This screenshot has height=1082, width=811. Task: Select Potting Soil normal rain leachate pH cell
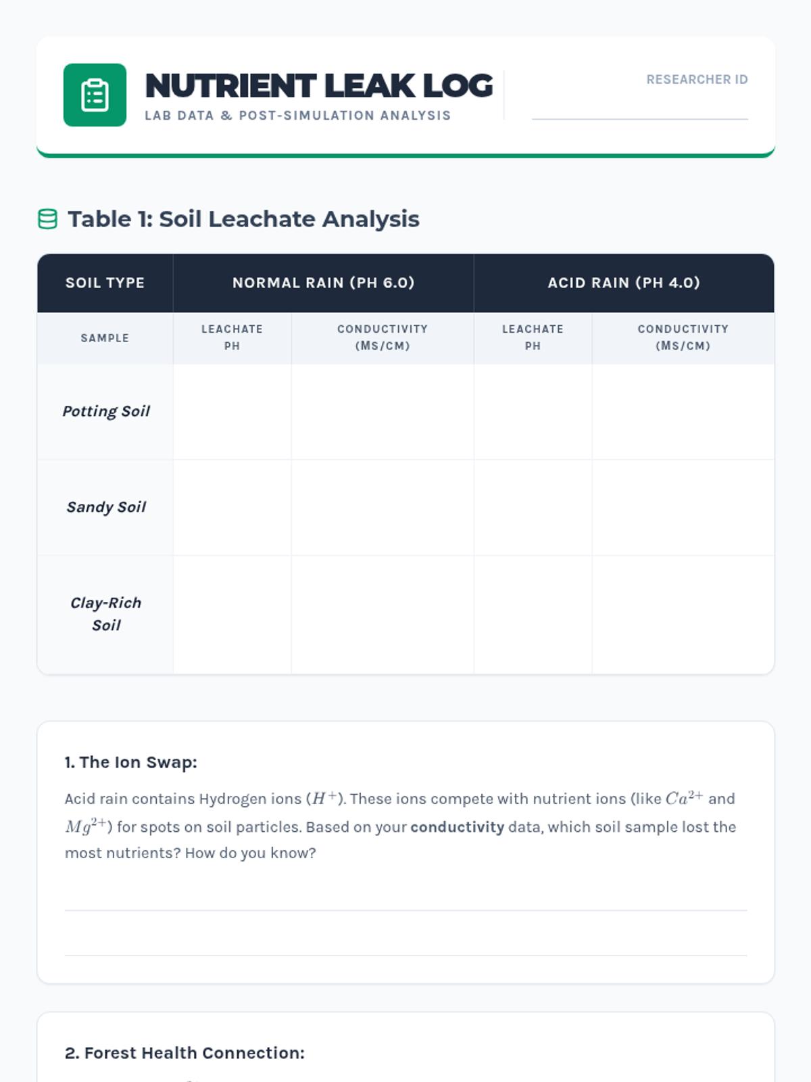point(232,412)
